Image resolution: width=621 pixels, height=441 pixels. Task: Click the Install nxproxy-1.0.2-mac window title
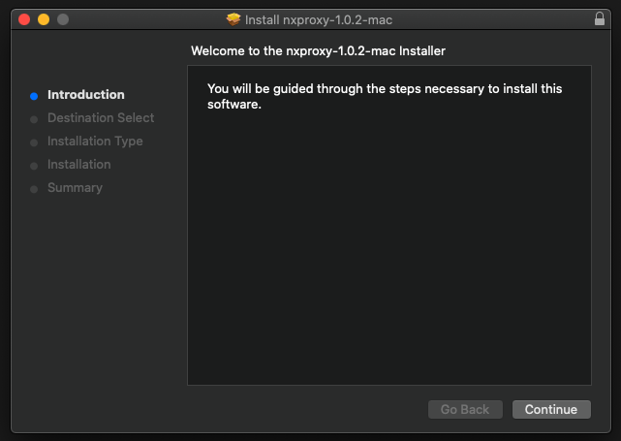tap(319, 19)
